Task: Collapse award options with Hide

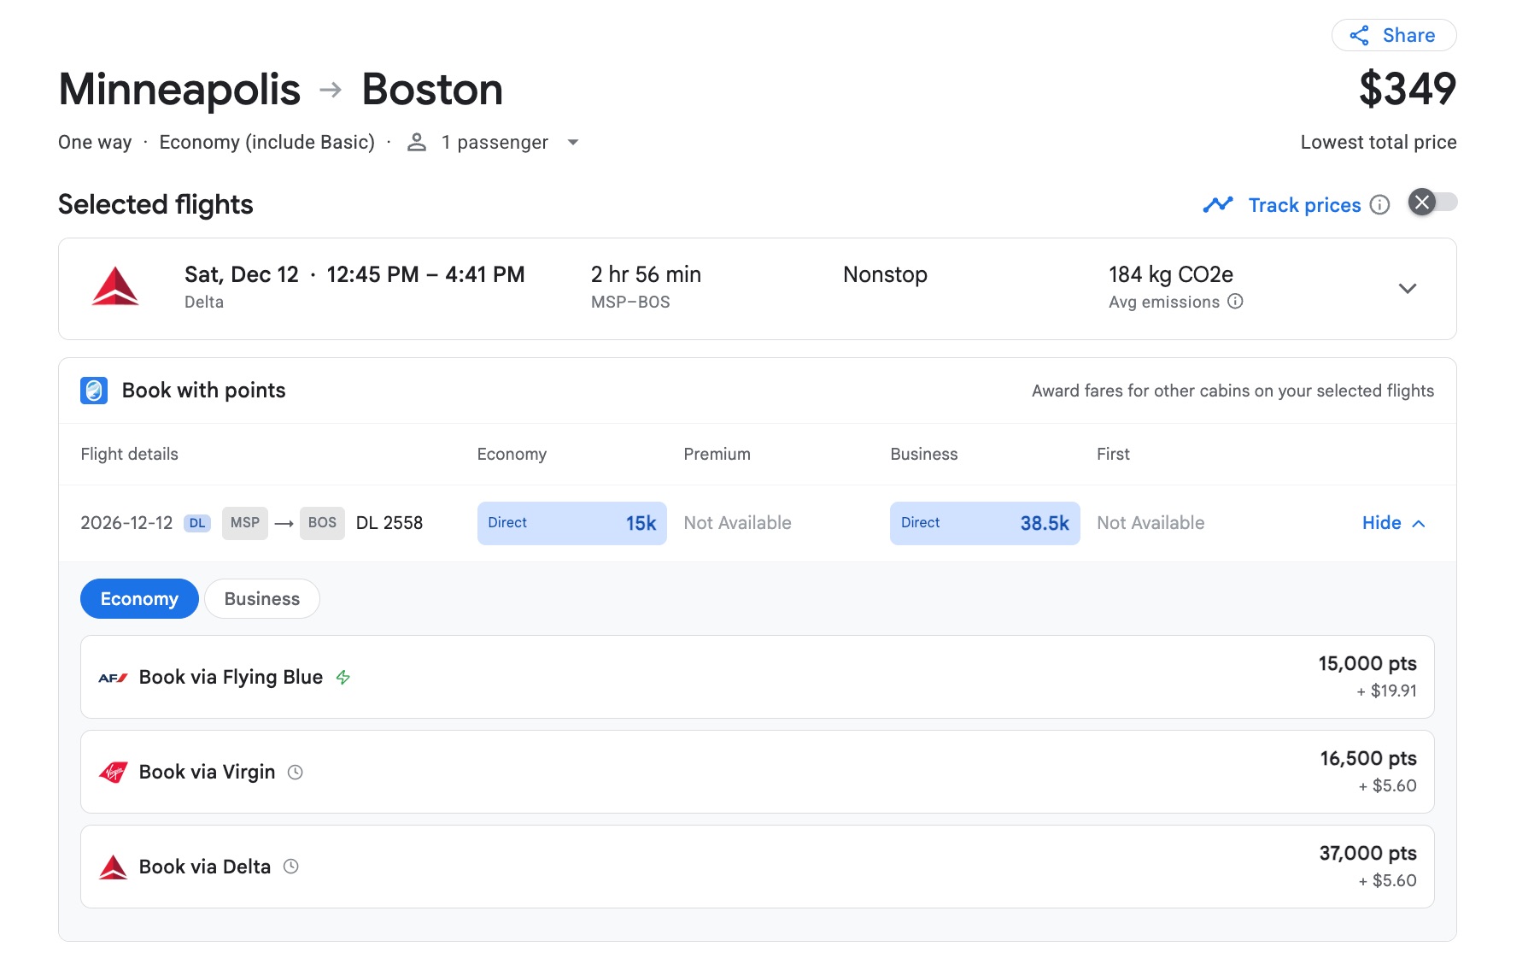Action: (1393, 523)
